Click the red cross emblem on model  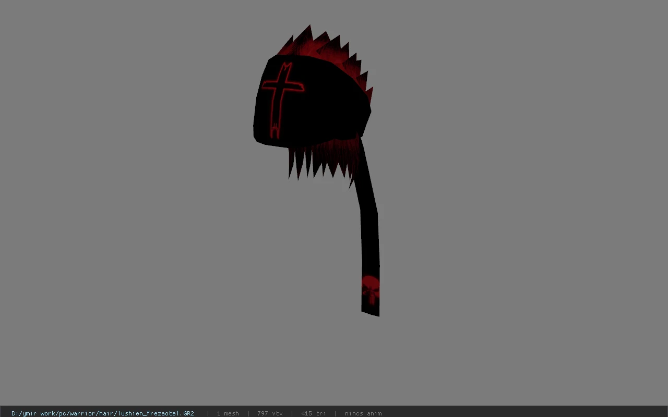point(282,100)
